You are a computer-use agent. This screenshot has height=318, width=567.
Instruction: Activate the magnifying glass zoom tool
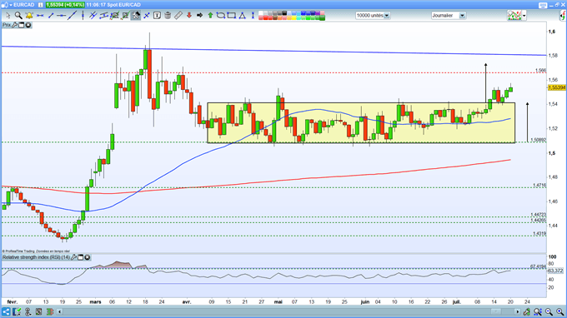18,16
